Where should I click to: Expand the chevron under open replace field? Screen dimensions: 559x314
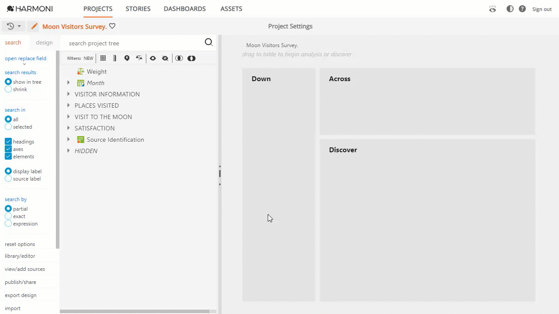point(24,65)
